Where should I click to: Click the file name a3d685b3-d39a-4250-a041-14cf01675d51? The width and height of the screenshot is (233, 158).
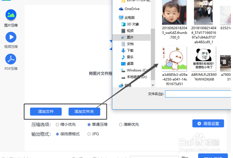click(174, 79)
